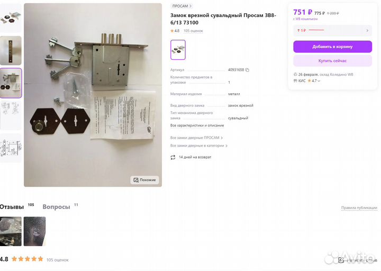Image resolution: width=381 pixels, height=271 pixels.
Task: Click the delivery date icon for 26 февраля
Action: pyautogui.click(x=295, y=75)
